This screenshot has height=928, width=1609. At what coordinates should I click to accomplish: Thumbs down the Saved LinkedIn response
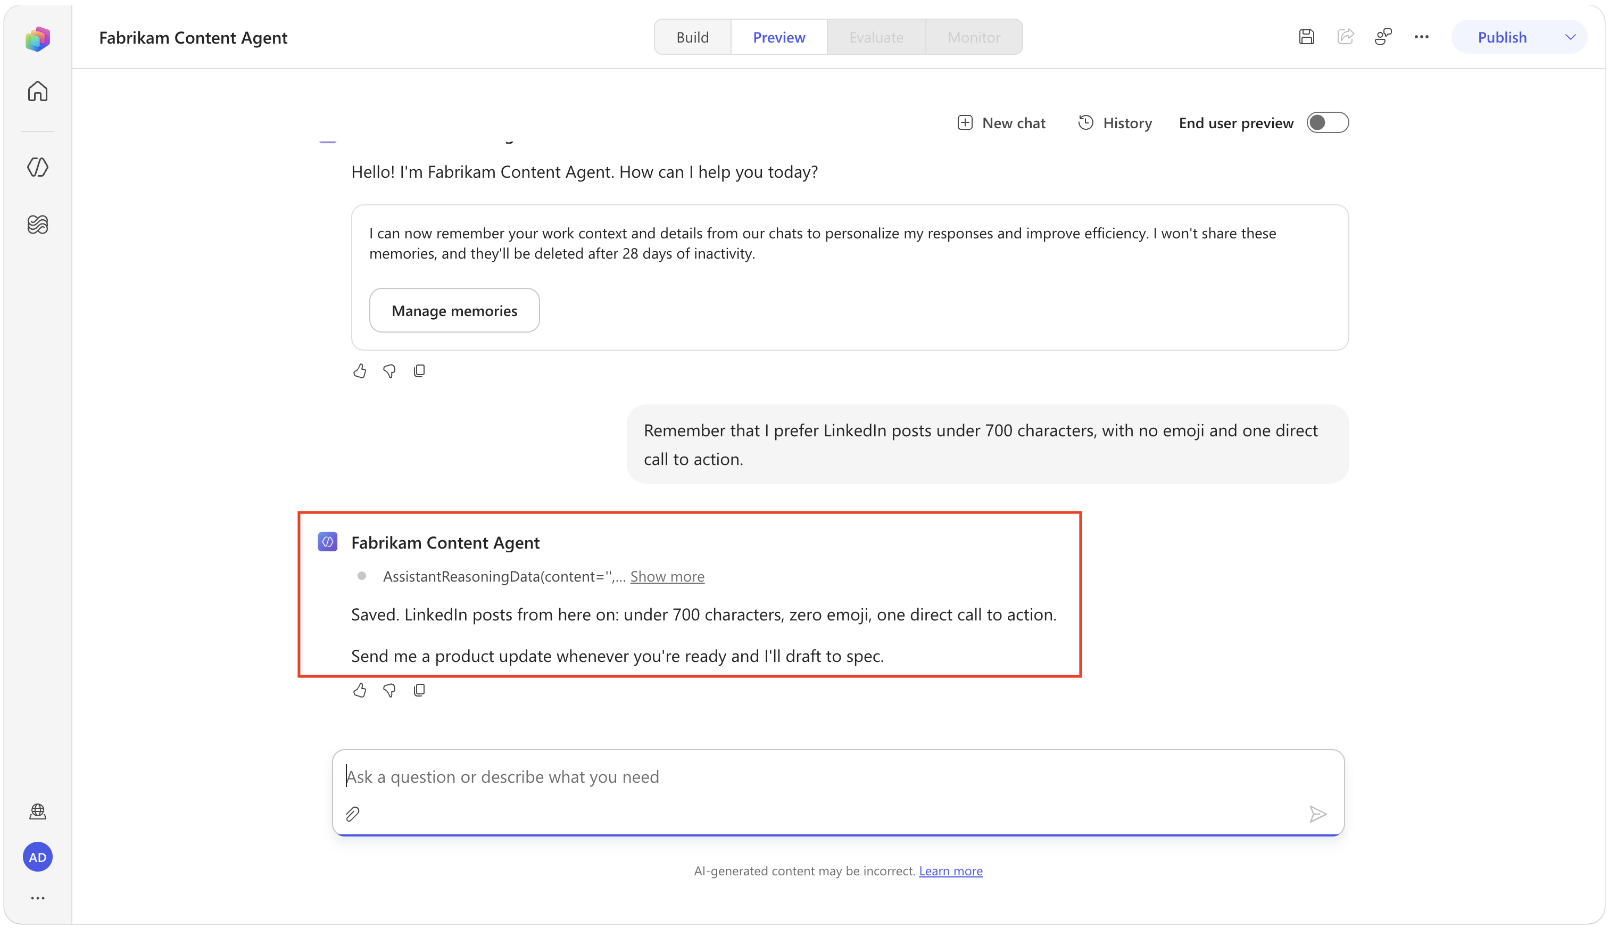click(389, 690)
